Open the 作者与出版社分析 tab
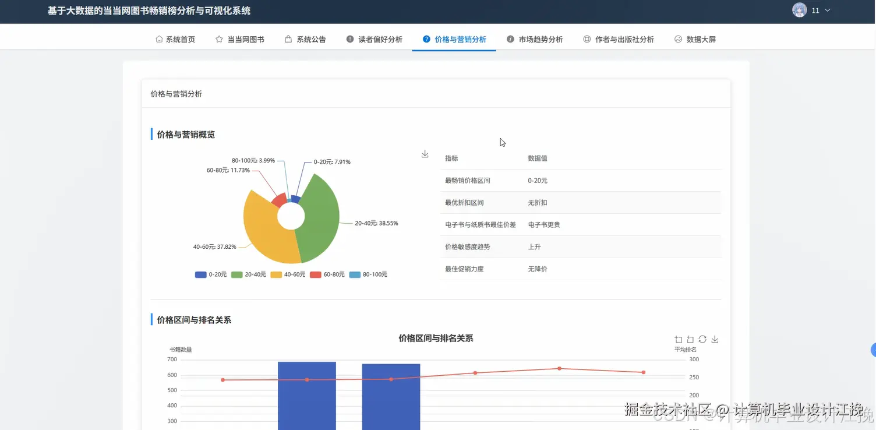This screenshot has height=430, width=876. (x=619, y=40)
